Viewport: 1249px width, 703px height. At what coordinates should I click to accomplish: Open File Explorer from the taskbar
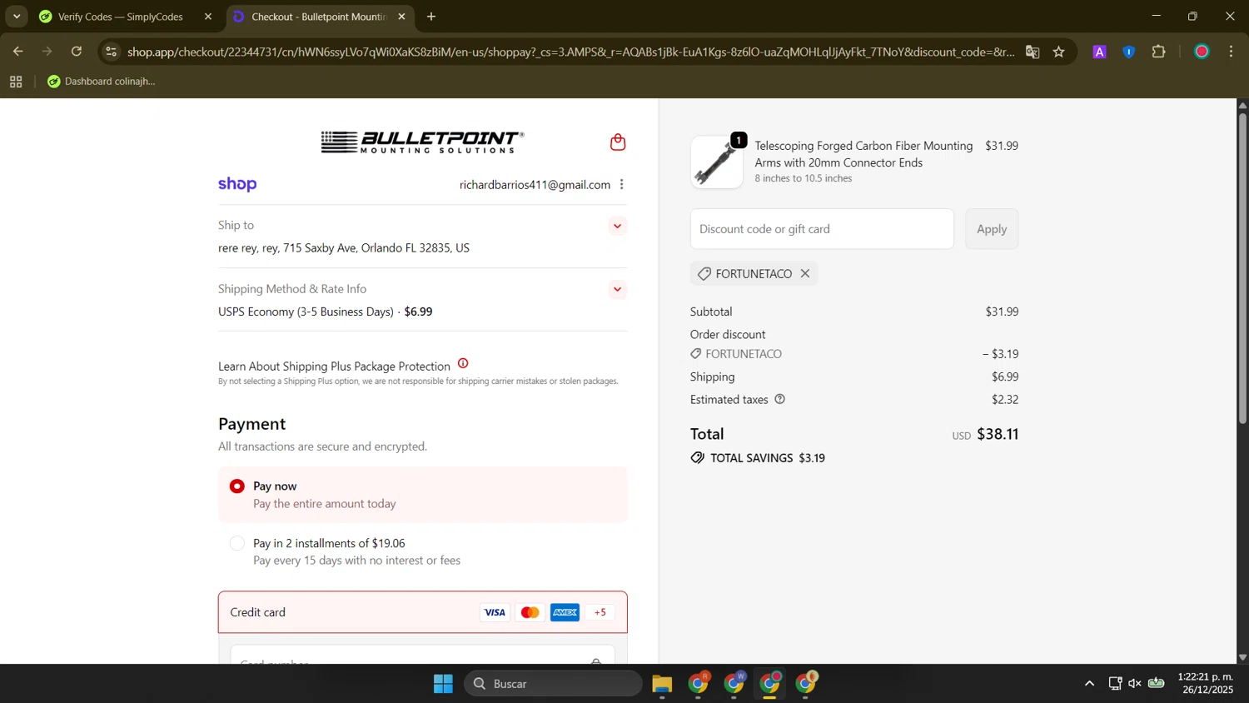(662, 684)
